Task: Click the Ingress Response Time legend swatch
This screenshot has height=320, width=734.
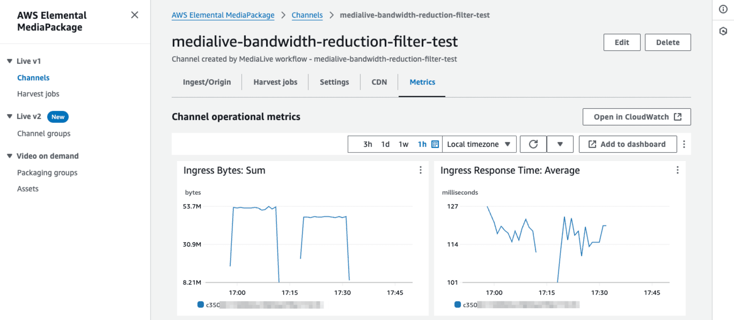Action: tap(457, 304)
